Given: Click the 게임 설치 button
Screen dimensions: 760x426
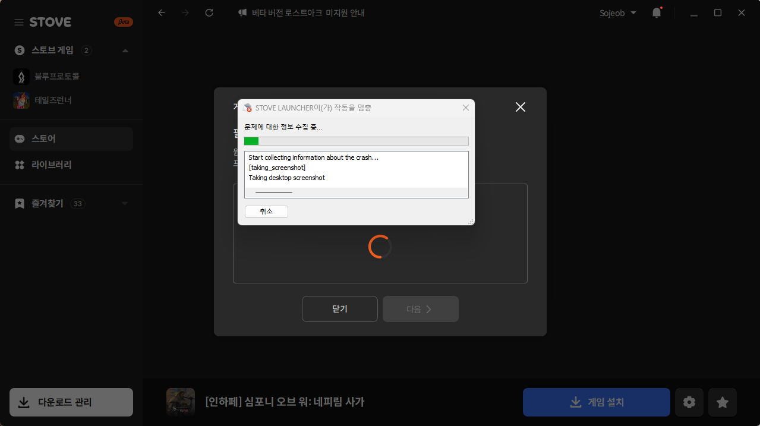Looking at the screenshot, I should 597,402.
